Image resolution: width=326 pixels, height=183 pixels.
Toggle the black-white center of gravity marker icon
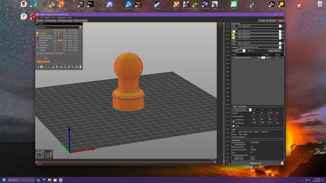tap(72, 67)
